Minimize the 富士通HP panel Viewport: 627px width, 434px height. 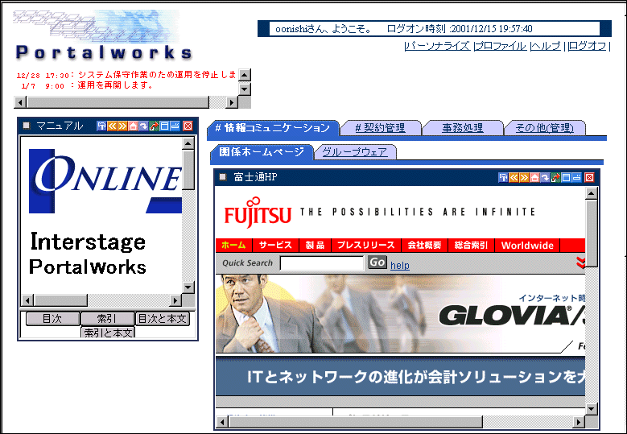click(576, 178)
